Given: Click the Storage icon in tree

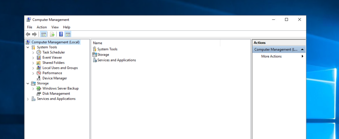Looking at the screenshot, I should (x=33, y=83).
